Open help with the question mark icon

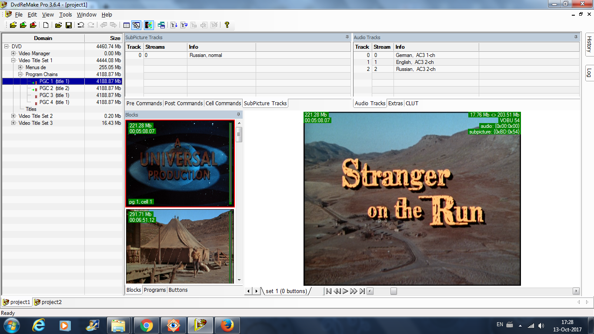tap(227, 25)
